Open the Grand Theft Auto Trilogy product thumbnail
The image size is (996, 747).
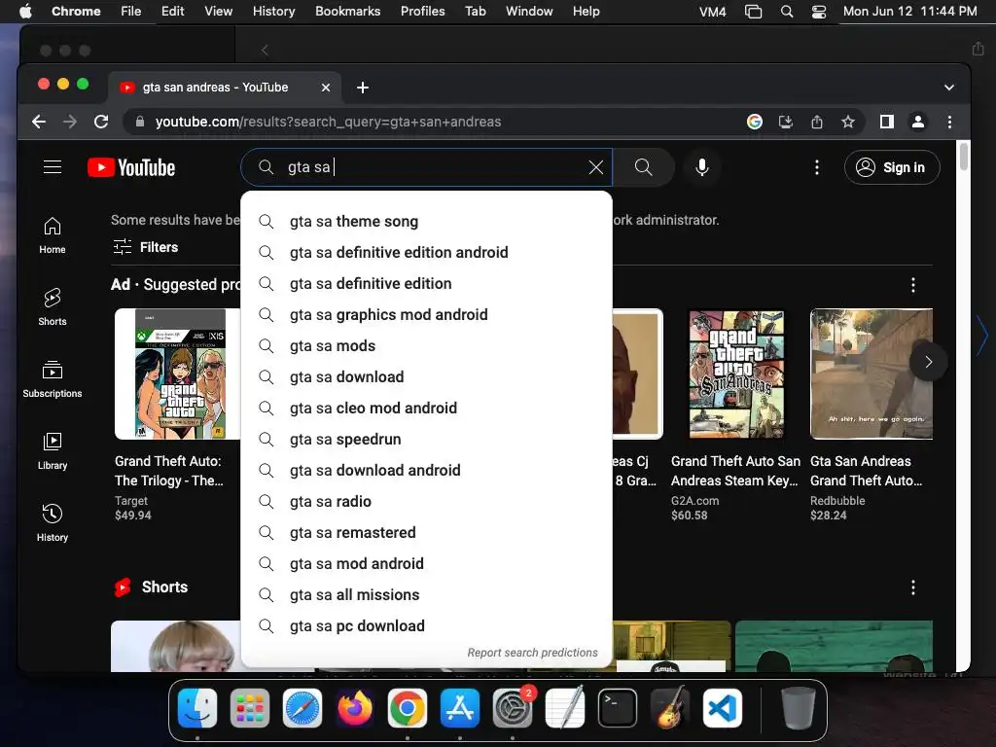tap(179, 374)
